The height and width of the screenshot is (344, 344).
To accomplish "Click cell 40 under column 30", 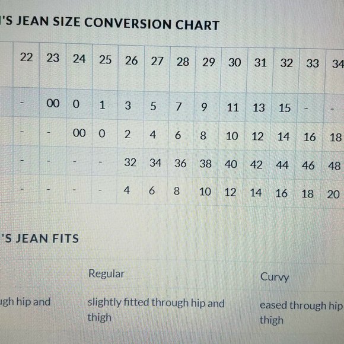I will click(231, 164).
